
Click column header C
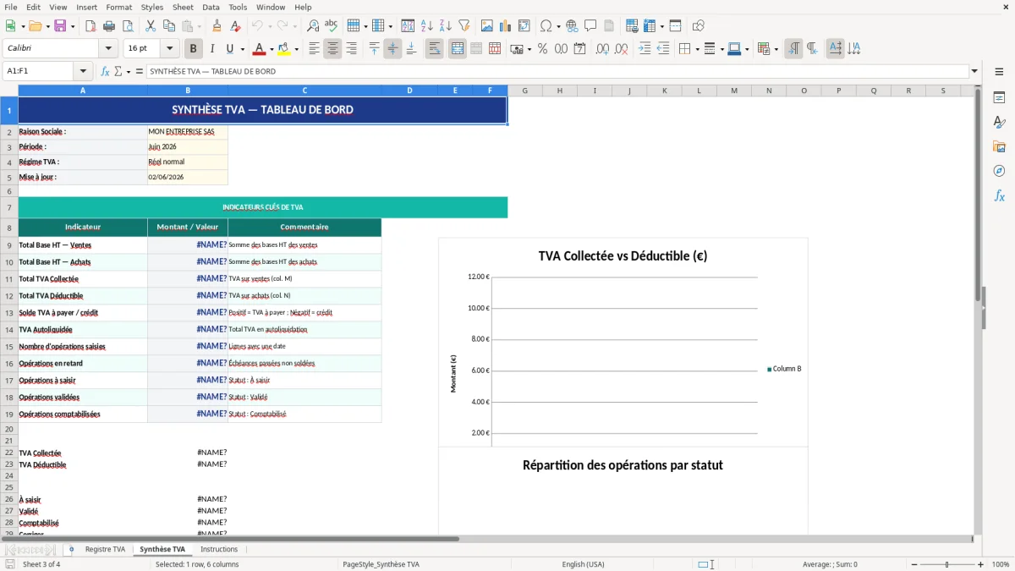tap(304, 91)
